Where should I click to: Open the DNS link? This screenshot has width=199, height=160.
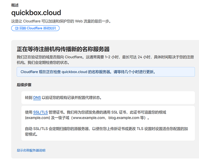(x=37, y=98)
